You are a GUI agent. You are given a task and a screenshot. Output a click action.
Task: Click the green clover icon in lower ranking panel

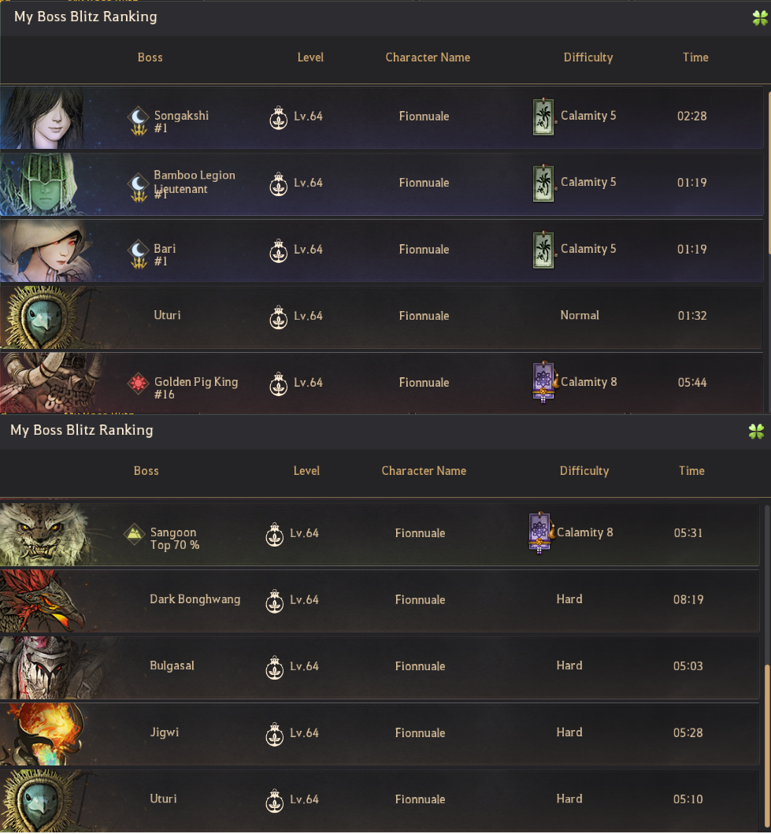point(755,432)
